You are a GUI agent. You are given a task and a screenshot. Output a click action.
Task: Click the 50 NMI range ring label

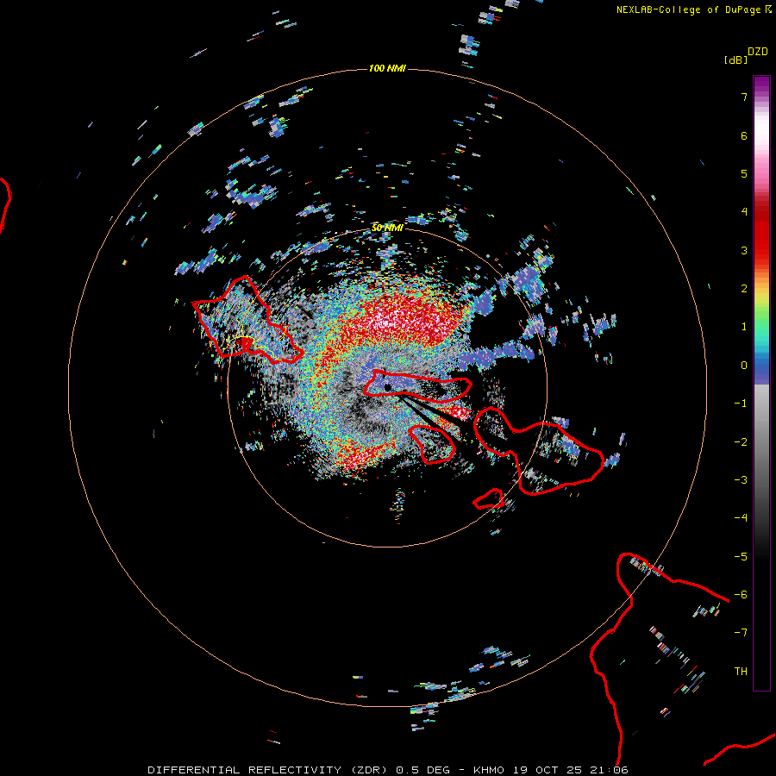(x=387, y=228)
